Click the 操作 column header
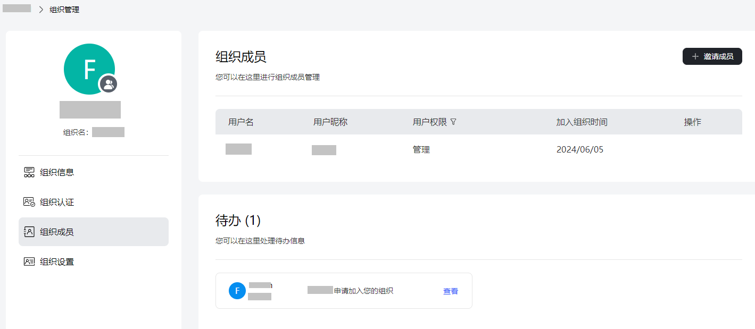Image resolution: width=755 pixels, height=329 pixels. pos(692,122)
